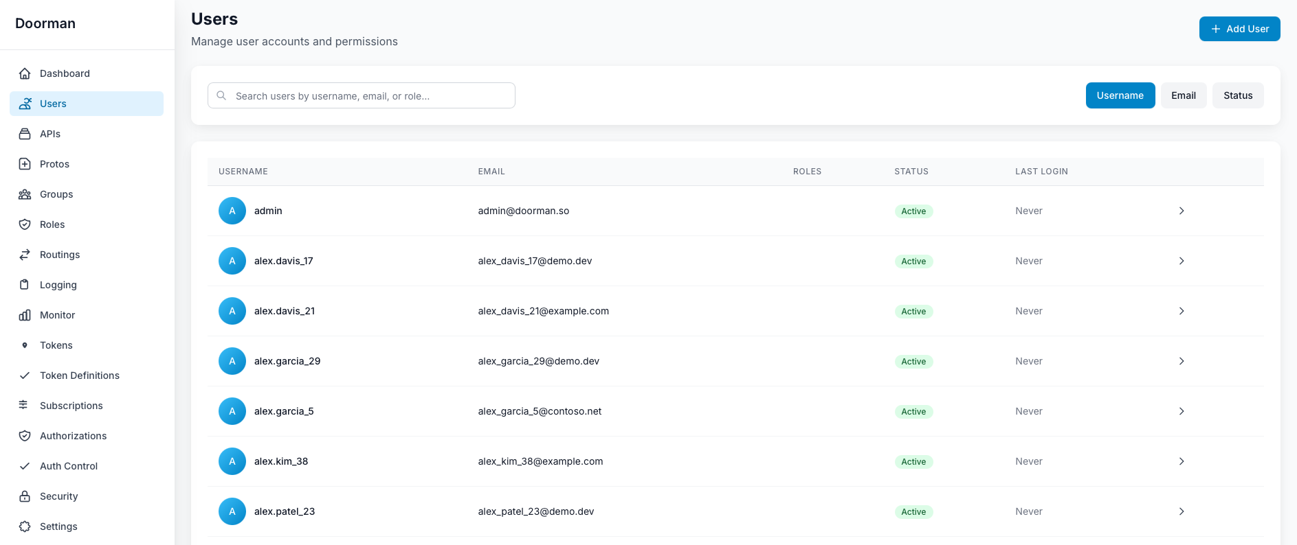
Task: Select email alex_davis_21@example.com
Action: click(x=544, y=311)
